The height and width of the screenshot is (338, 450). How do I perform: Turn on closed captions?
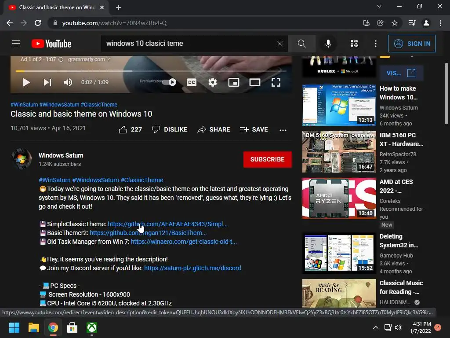(x=192, y=82)
